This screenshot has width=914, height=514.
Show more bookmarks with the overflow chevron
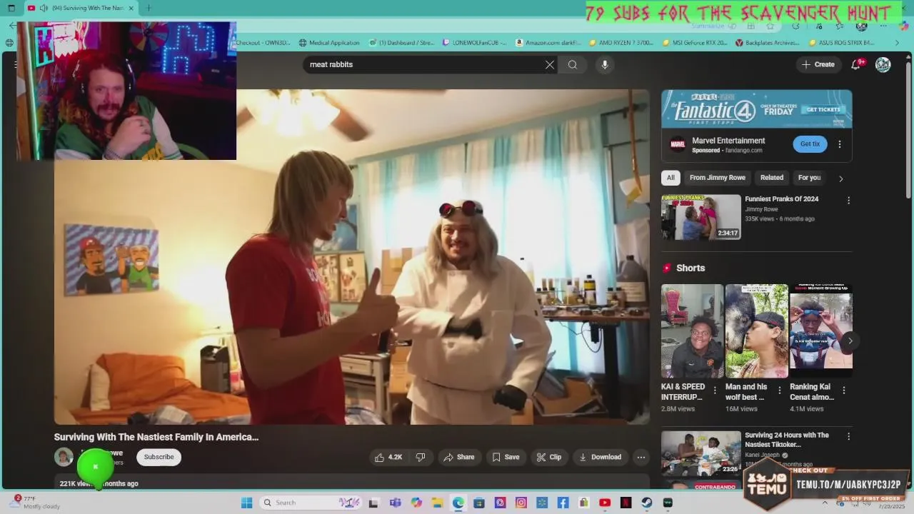click(x=898, y=43)
